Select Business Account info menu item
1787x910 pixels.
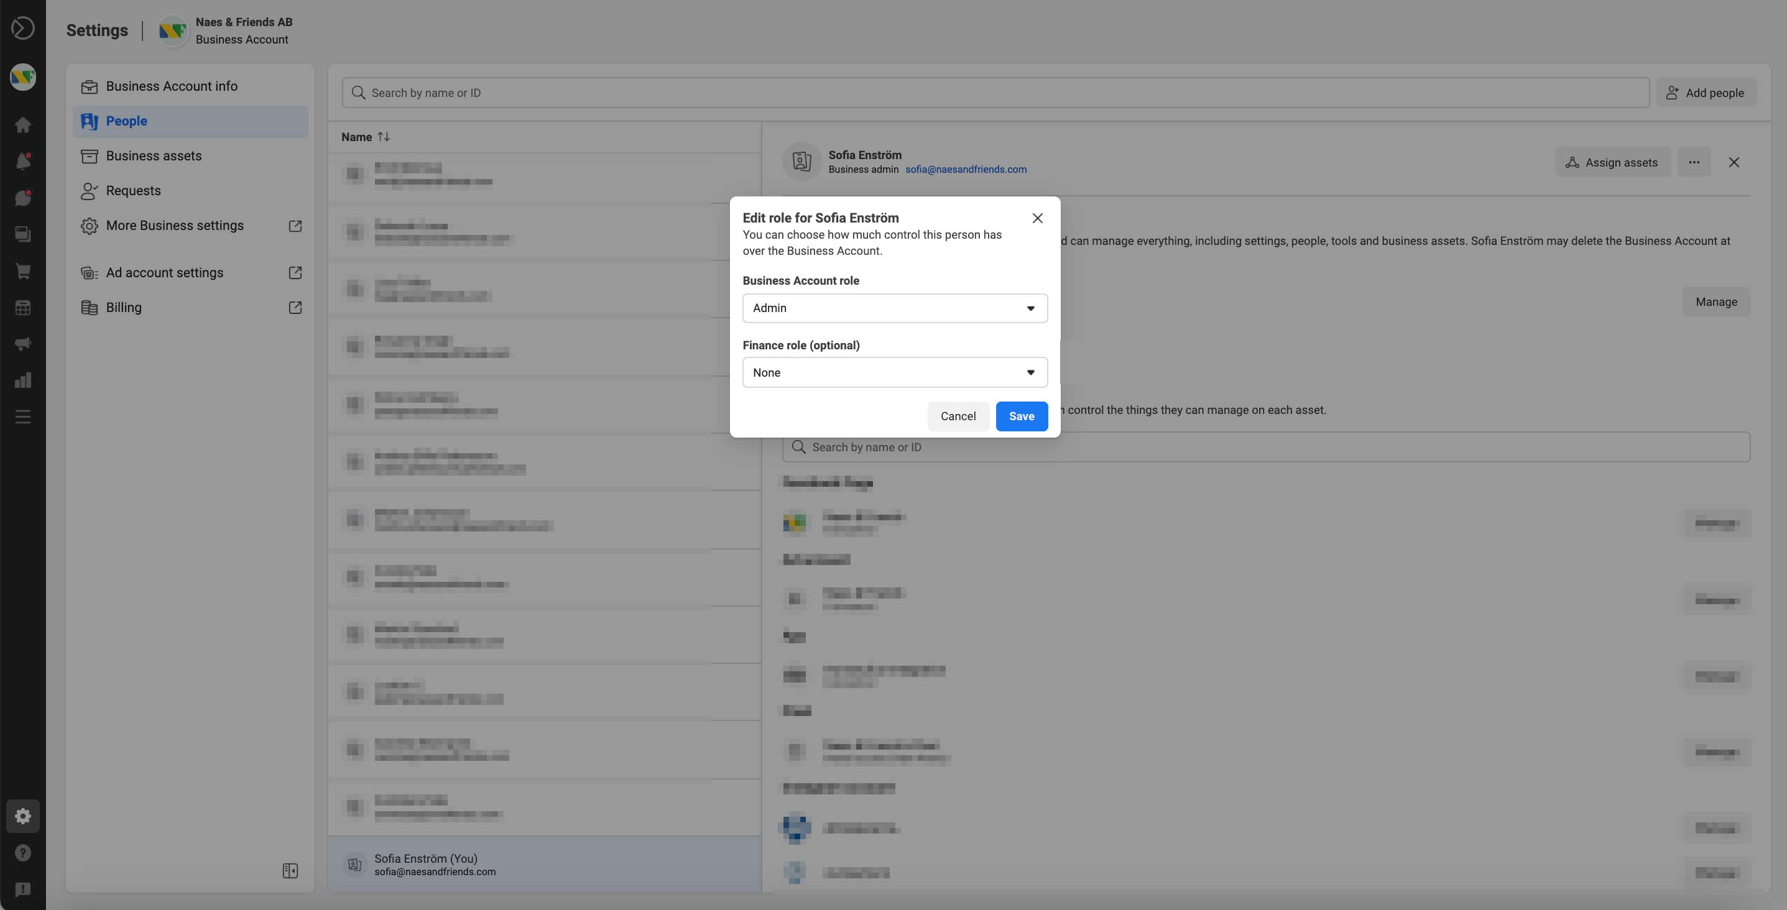190,86
